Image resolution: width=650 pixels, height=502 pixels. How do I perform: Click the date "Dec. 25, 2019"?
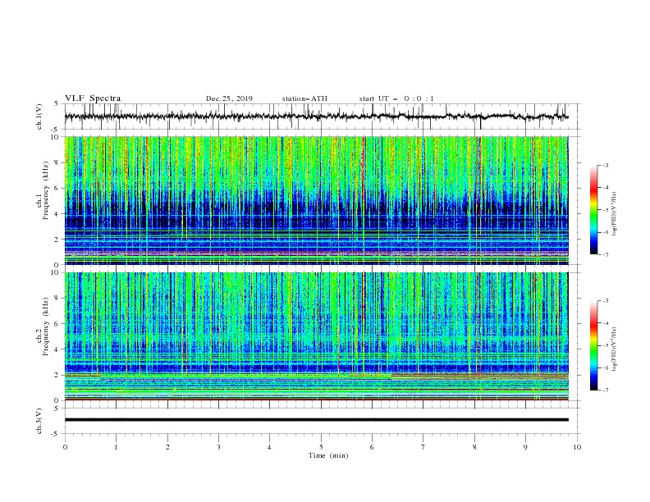pos(229,98)
